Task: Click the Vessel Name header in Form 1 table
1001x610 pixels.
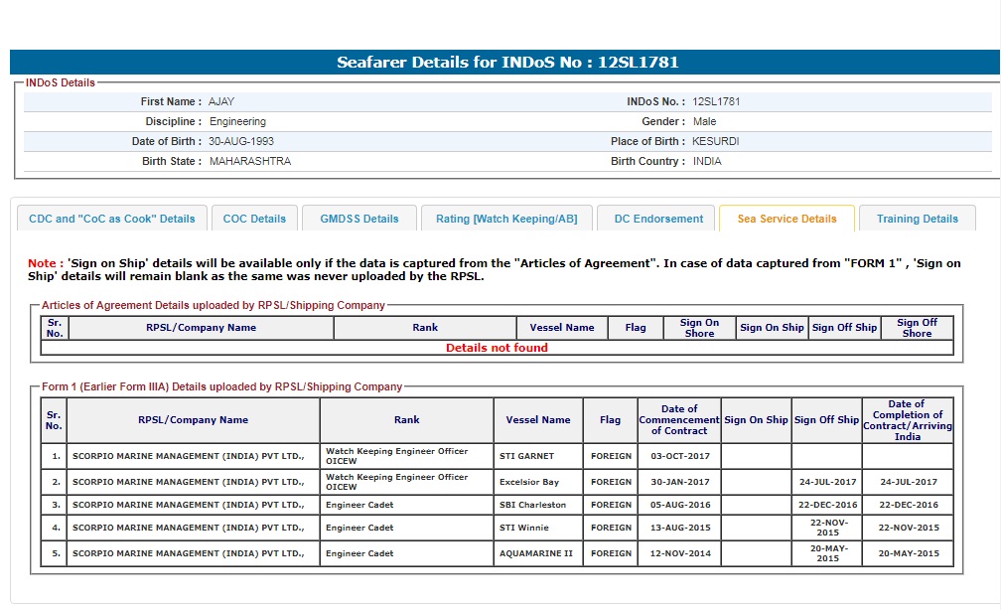Action: tap(538, 420)
